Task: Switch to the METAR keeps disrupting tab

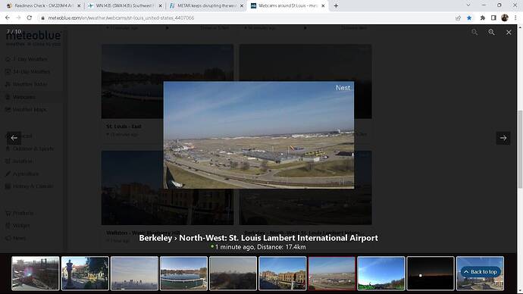Action: coord(206,5)
